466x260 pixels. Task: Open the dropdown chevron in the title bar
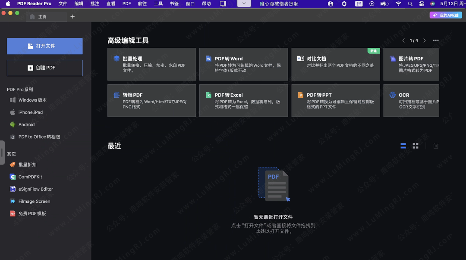(243, 4)
